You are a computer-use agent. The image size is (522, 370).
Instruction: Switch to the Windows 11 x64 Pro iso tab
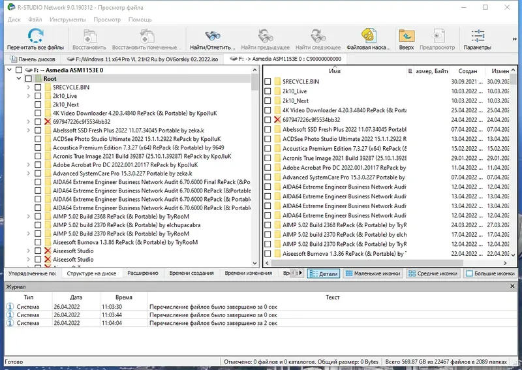click(x=142, y=59)
